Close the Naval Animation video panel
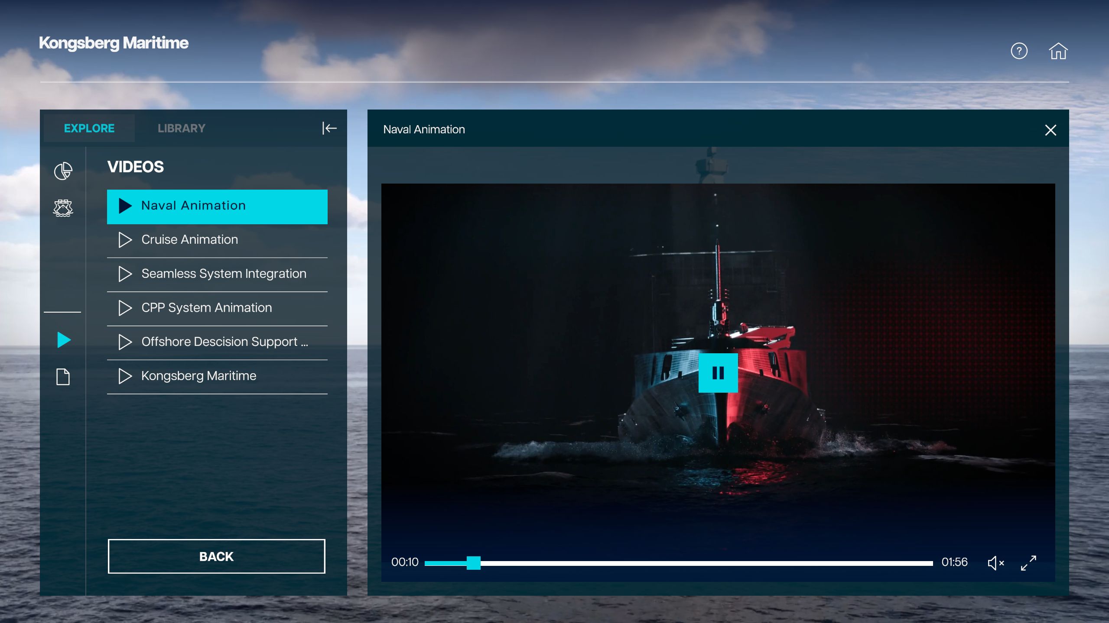The image size is (1109, 623). click(1050, 130)
